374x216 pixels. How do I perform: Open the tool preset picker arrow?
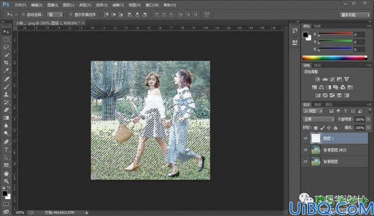pos(16,15)
